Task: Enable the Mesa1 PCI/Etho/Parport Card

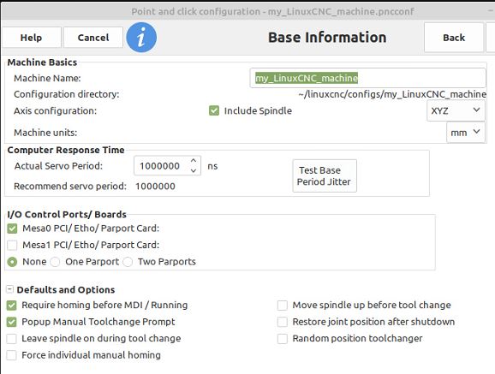Action: (x=12, y=245)
